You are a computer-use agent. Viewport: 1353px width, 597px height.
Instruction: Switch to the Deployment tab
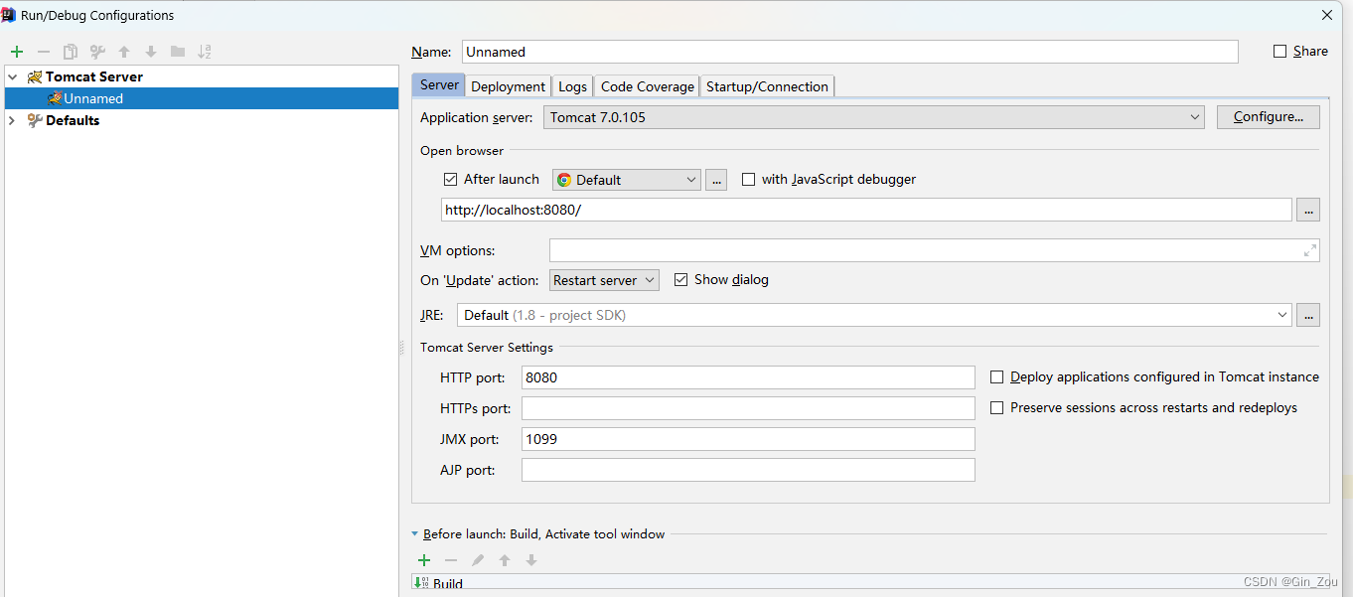click(508, 86)
